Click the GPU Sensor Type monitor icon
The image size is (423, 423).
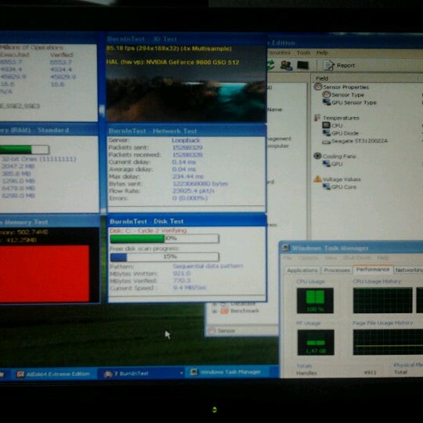[327, 103]
